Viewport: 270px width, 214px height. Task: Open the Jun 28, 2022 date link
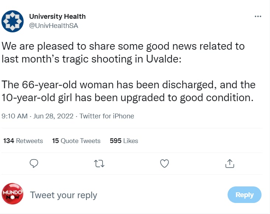[x=53, y=116]
